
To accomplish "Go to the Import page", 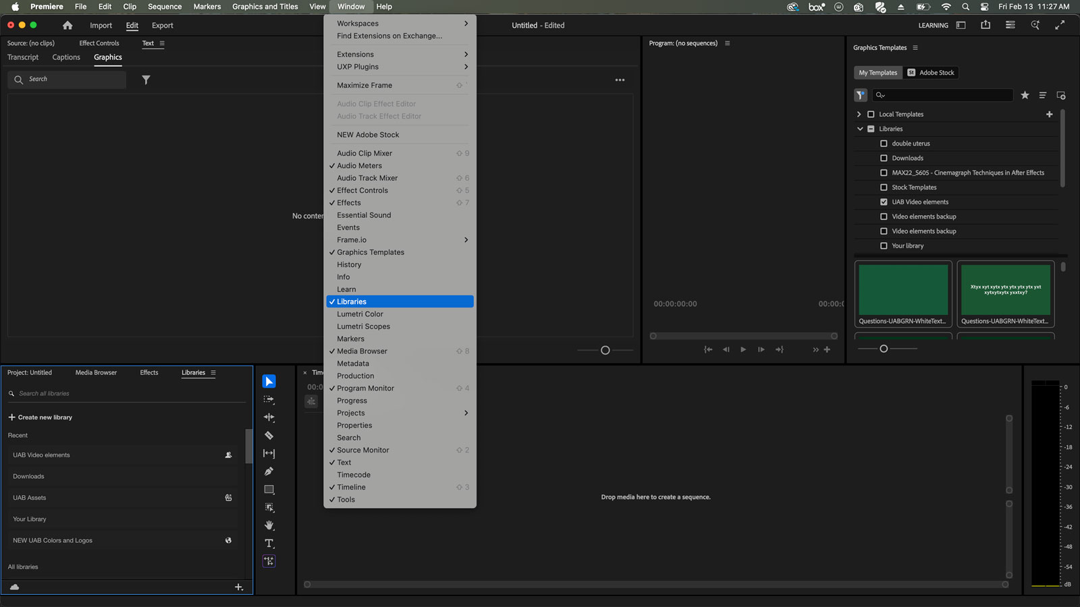I will (x=101, y=26).
